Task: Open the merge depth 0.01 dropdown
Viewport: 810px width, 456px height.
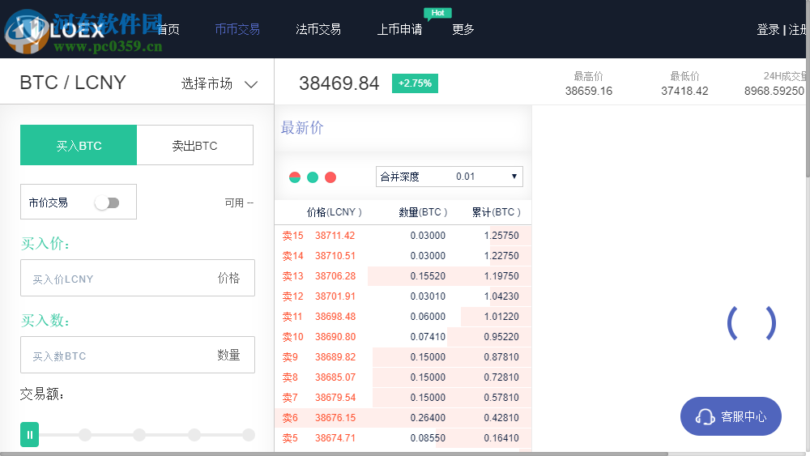Action: click(x=449, y=177)
